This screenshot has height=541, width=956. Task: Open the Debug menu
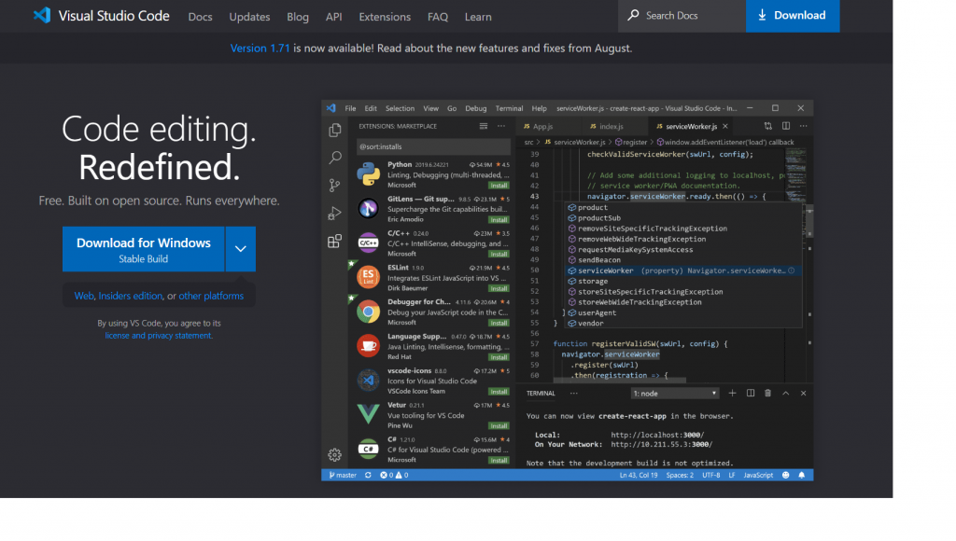pyautogui.click(x=476, y=108)
